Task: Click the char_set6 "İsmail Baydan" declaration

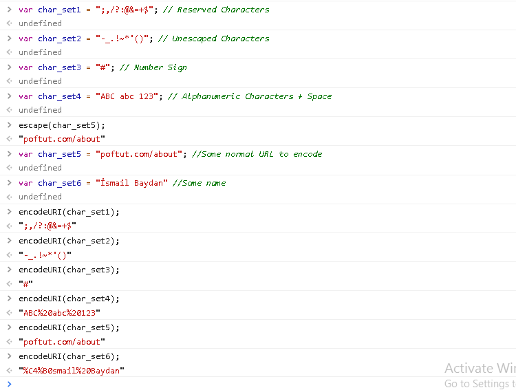Action: (122, 183)
